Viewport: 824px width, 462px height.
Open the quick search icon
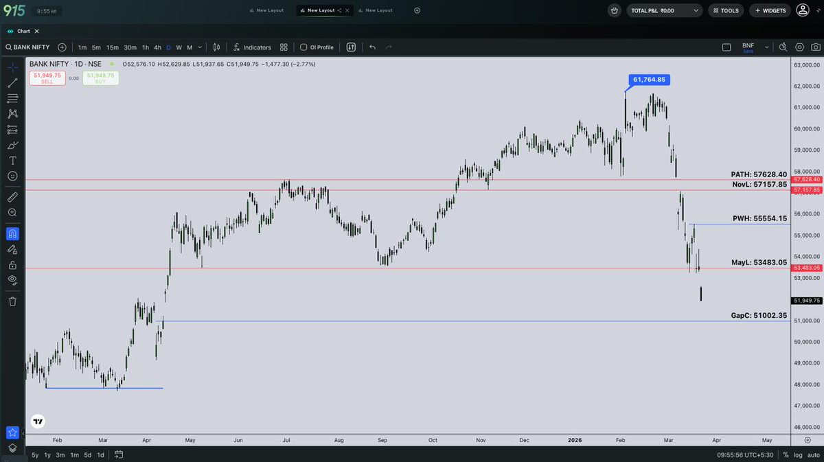click(783, 47)
